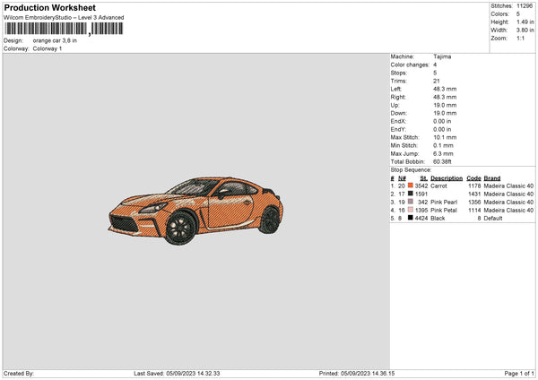The width and height of the screenshot is (538, 380).
Task: Click the Pink Pearl color swatch
Action: coord(411,202)
